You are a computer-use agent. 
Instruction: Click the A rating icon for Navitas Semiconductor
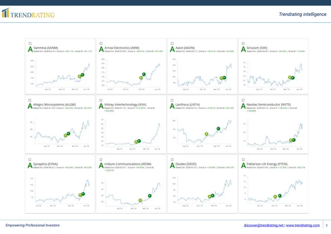[x=243, y=106]
